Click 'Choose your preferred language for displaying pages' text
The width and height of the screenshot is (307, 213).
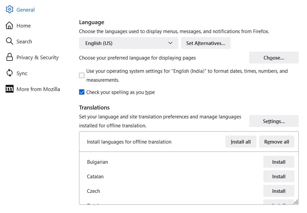[x=137, y=58]
